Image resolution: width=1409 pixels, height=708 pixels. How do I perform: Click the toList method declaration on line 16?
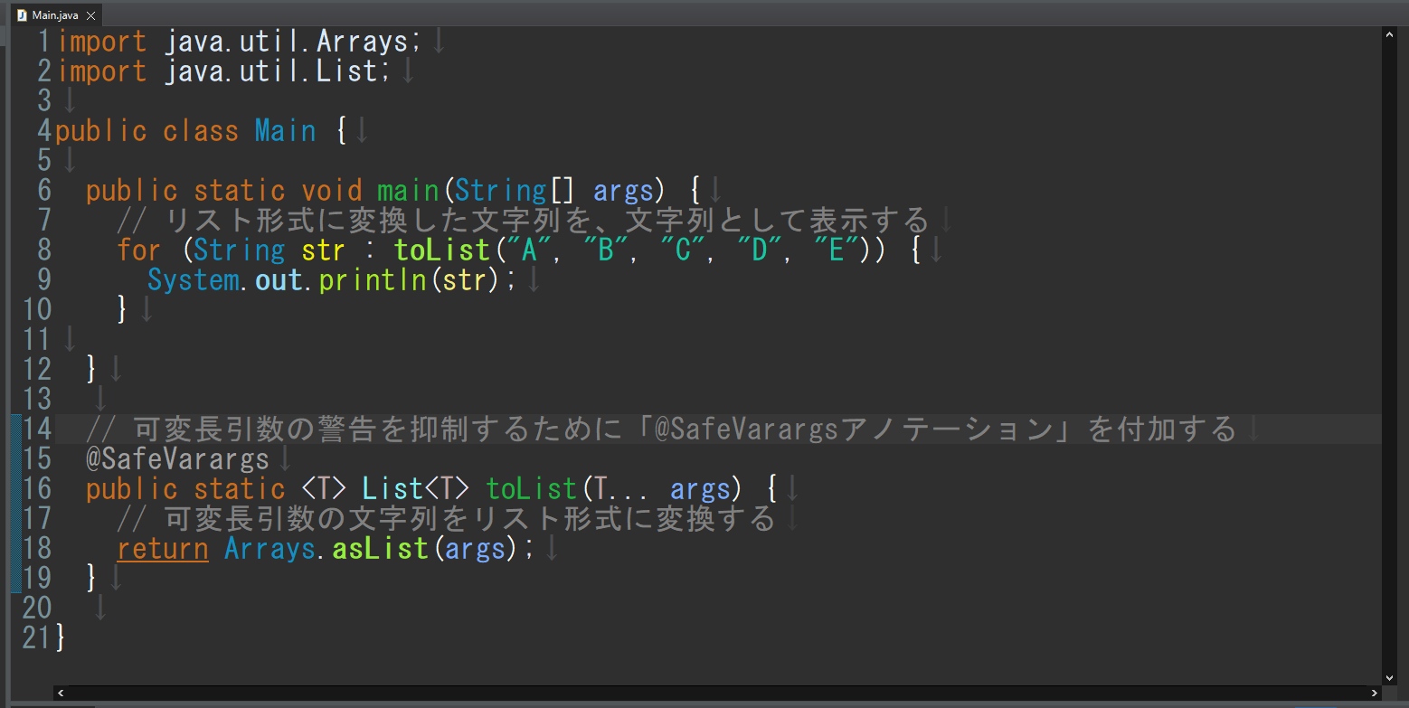(x=531, y=488)
